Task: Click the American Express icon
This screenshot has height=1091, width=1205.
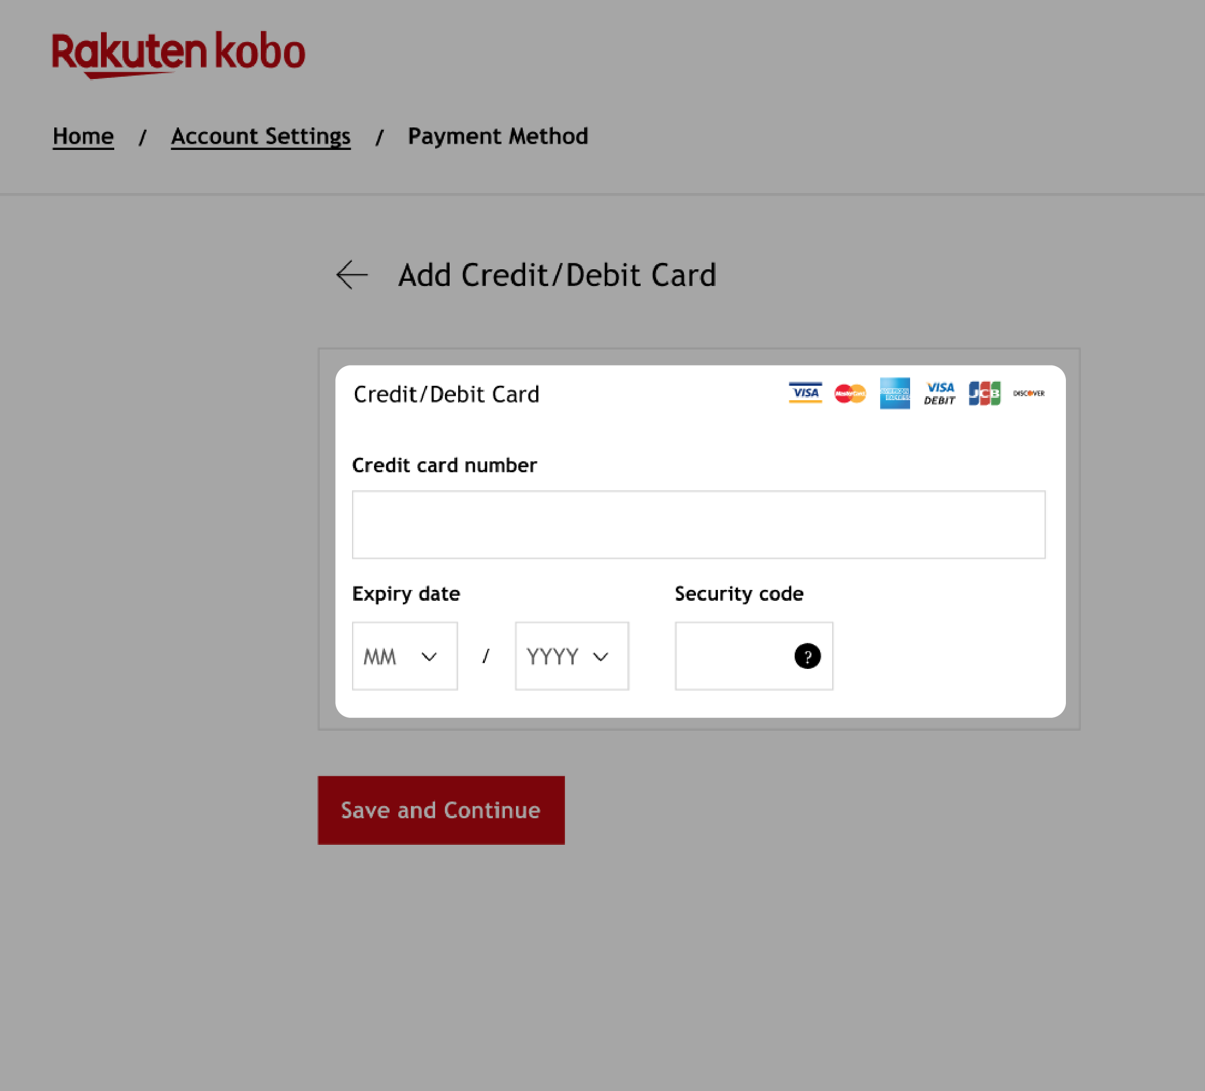Action: (x=895, y=393)
